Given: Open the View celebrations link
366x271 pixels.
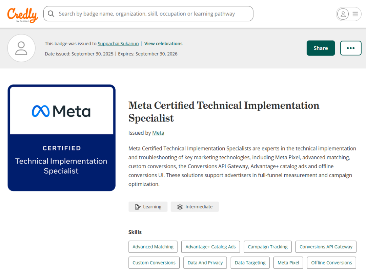Looking at the screenshot, I should tap(163, 43).
